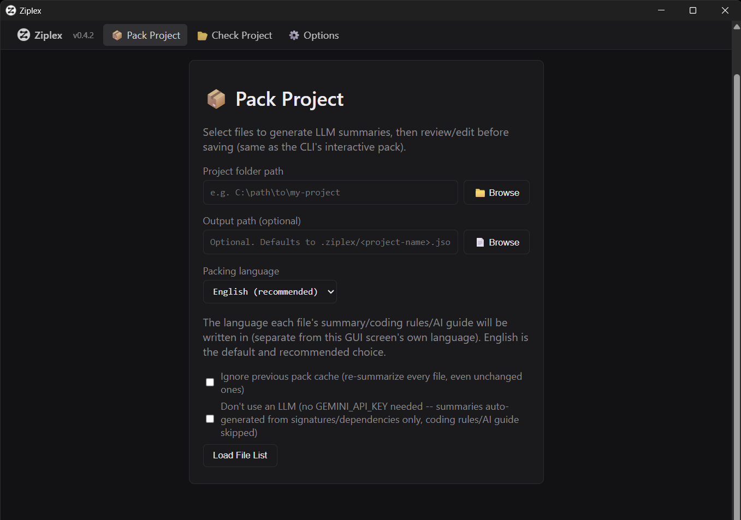Viewport: 741px width, 520px height.
Task: Minimize the Ziplex window
Action: coord(661,10)
